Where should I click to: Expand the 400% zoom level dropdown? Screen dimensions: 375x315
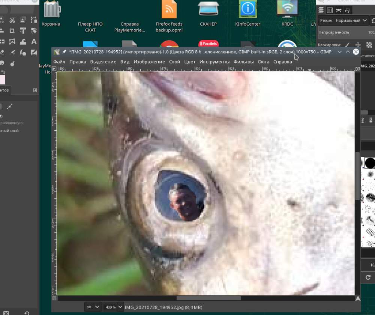[x=120, y=307]
